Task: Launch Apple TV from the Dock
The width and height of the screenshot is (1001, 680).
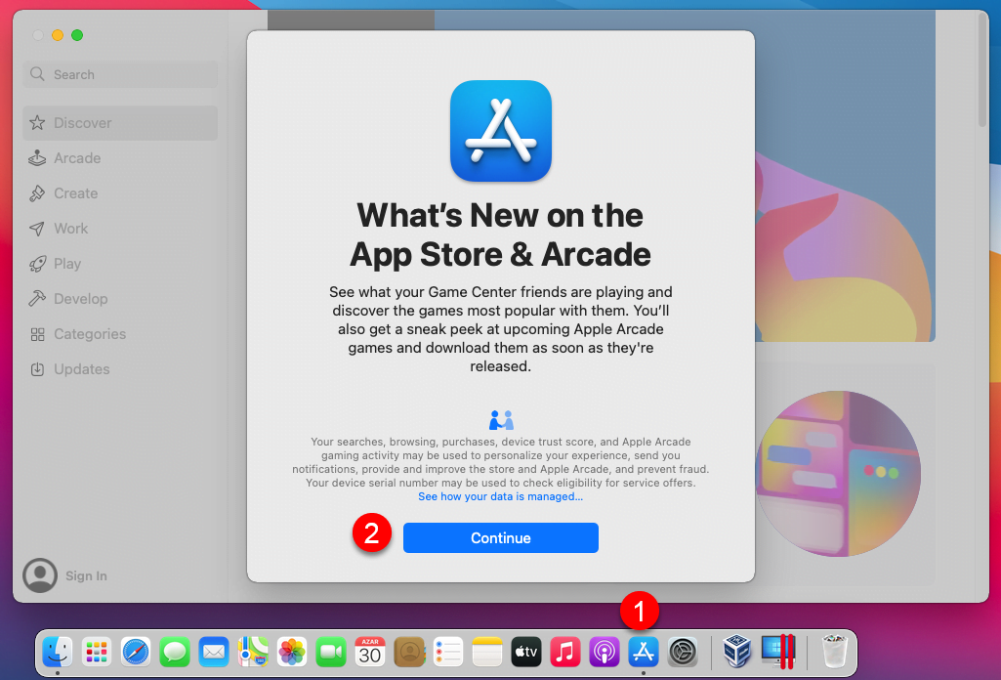Action: [526, 652]
